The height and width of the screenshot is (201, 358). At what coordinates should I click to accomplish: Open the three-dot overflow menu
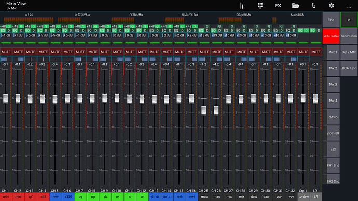pos(349,8)
